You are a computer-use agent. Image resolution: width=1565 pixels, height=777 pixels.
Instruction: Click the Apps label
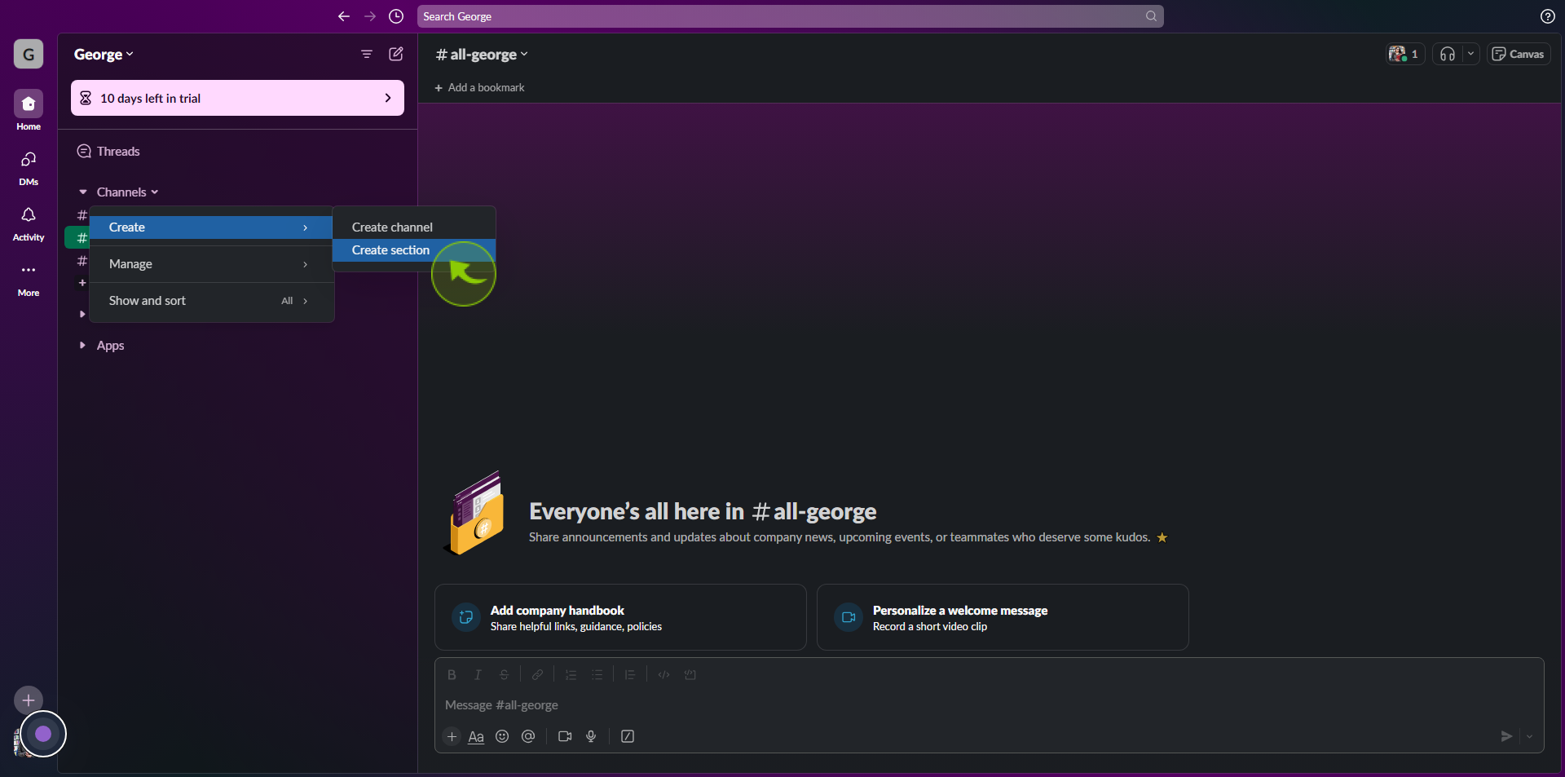pos(111,346)
